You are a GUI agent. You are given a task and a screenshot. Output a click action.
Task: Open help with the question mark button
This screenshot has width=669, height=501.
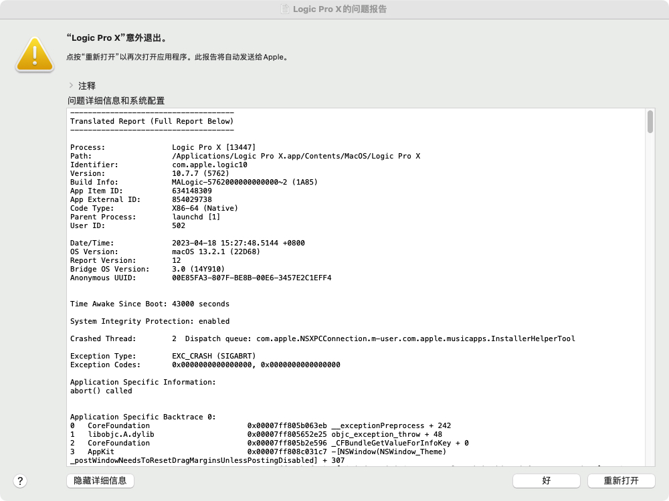(x=20, y=480)
